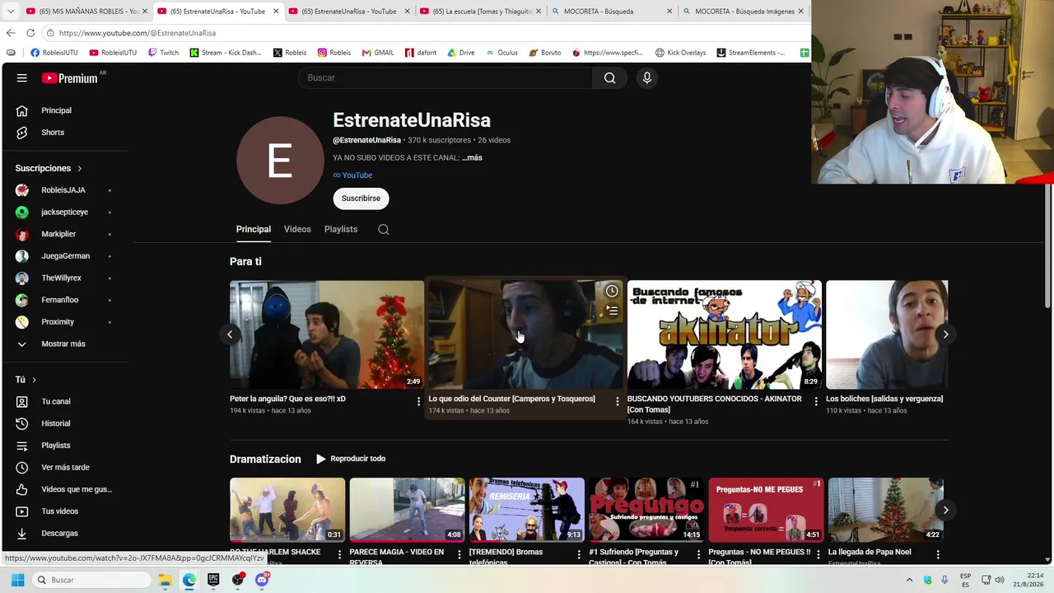Image resolution: width=1054 pixels, height=593 pixels.
Task: Open the StreamElements bookmark
Action: pos(751,53)
